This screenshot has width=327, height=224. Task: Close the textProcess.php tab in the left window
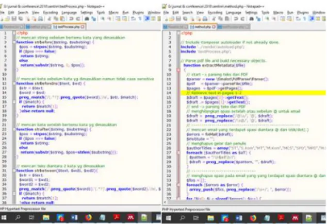coord(83,27)
